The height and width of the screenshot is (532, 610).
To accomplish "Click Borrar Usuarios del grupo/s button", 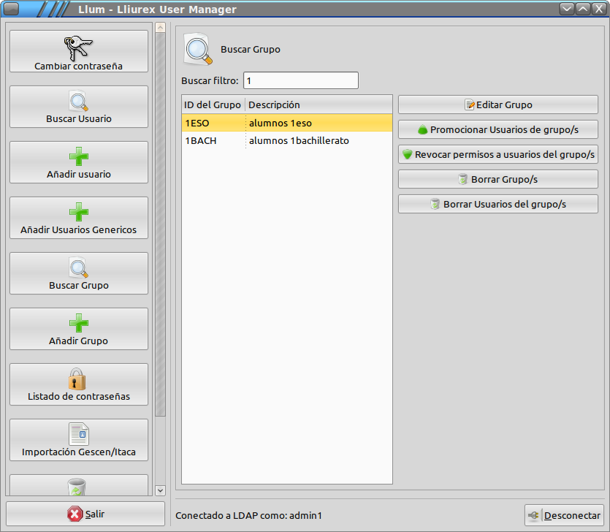I will click(498, 204).
